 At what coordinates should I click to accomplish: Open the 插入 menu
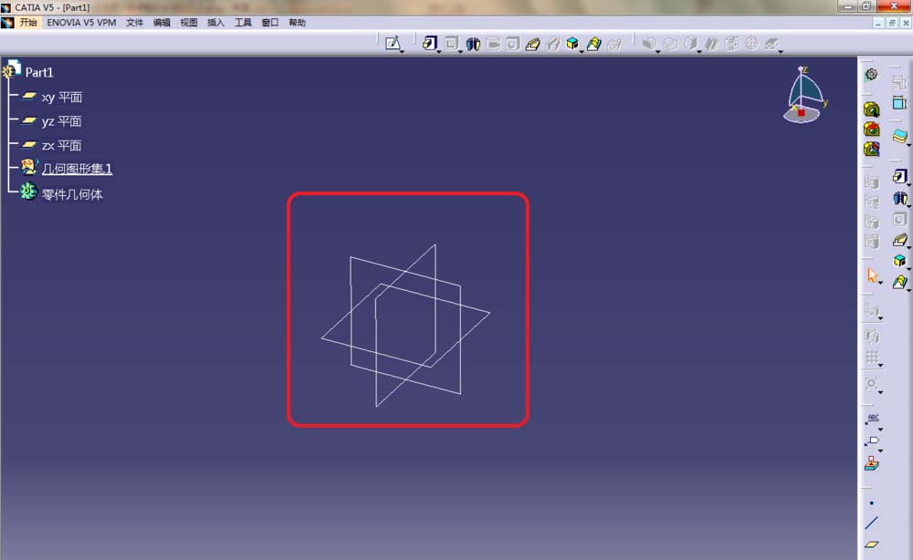[x=215, y=23]
